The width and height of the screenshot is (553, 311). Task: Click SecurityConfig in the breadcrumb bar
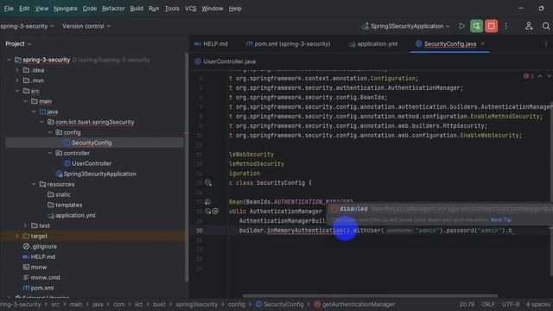coord(280,304)
